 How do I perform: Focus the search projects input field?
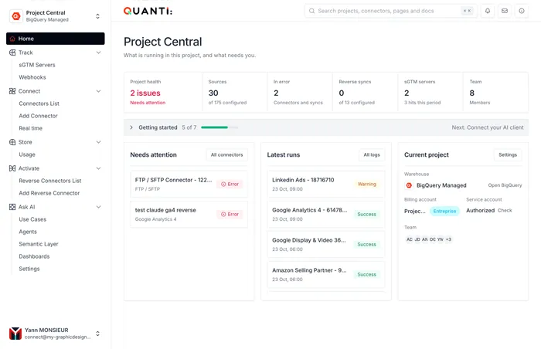[x=390, y=11]
